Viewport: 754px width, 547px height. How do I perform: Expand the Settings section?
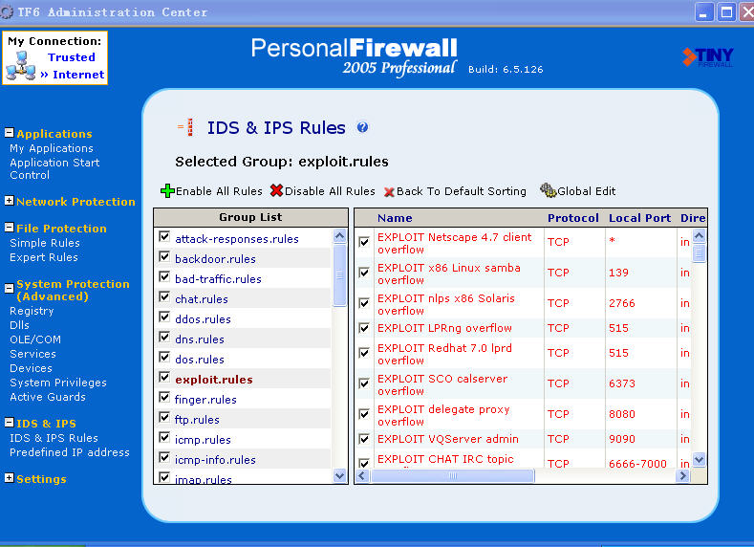[10, 478]
